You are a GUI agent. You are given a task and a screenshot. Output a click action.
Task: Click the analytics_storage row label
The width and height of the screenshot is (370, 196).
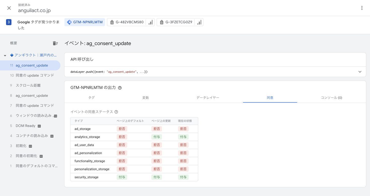click(87, 137)
